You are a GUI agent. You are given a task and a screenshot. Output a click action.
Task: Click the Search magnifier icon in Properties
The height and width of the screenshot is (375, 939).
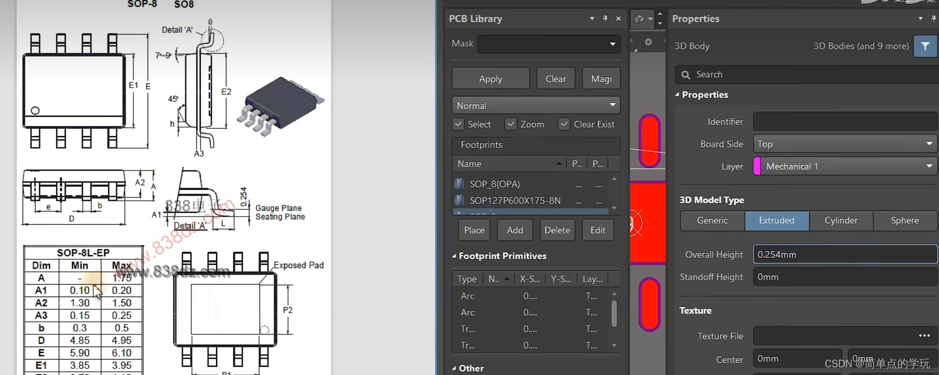pyautogui.click(x=686, y=75)
